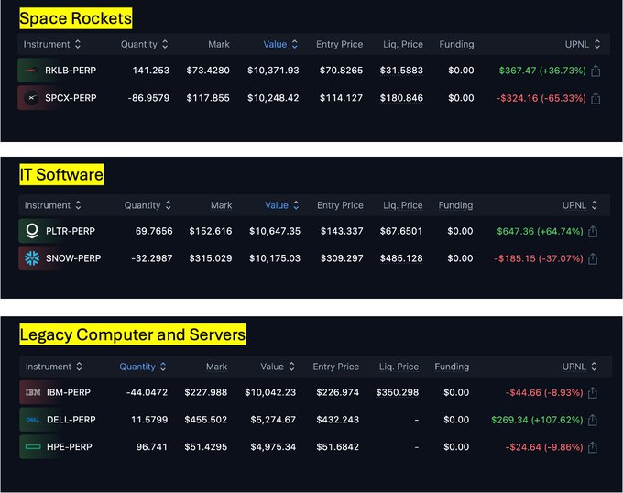Share the SNOW-PERP position UPNL

tap(593, 258)
